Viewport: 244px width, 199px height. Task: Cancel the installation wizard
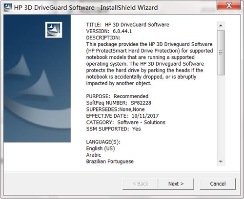218,184
